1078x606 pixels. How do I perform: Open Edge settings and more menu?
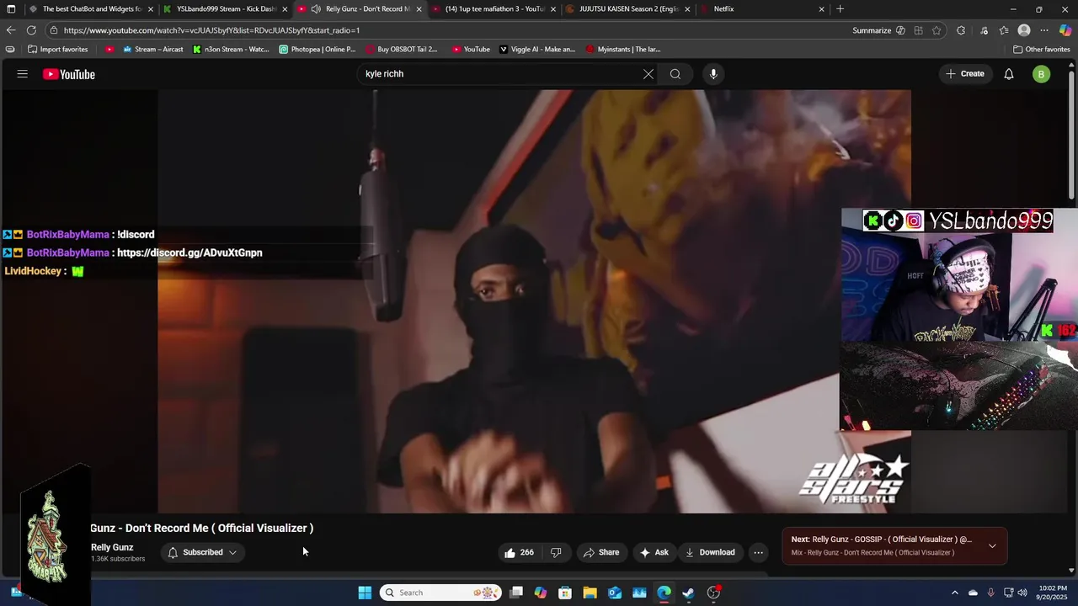(1045, 30)
